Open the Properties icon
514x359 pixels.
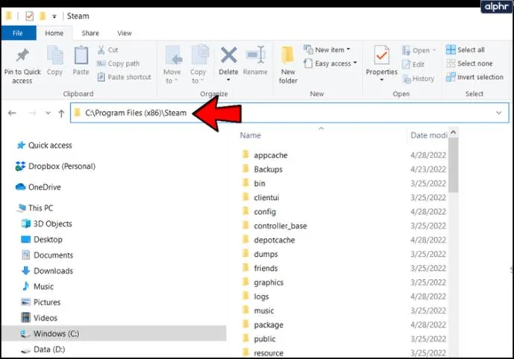tap(381, 54)
